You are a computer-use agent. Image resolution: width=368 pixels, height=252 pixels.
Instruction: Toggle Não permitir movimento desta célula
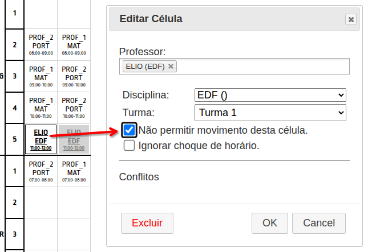130,130
